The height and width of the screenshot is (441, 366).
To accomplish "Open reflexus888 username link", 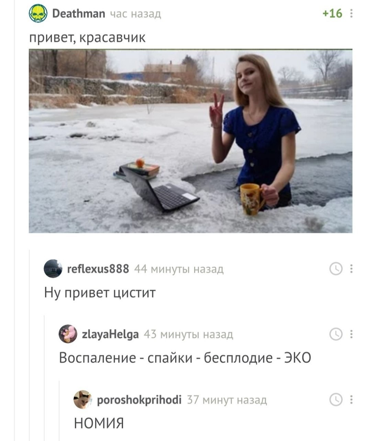I will click(98, 268).
